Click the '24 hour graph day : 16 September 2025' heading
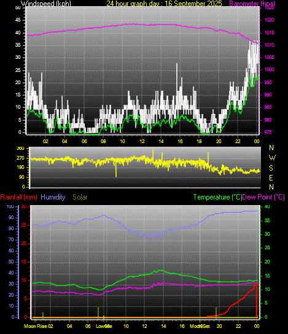The image size is (288, 334). click(x=164, y=4)
